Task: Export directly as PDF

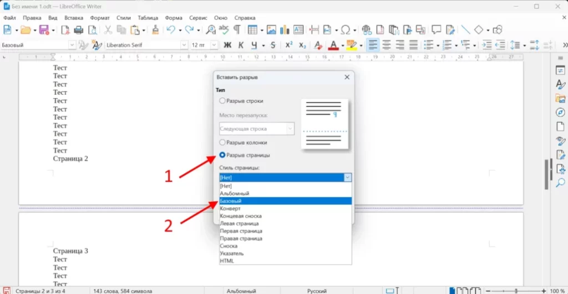Action: (x=65, y=30)
